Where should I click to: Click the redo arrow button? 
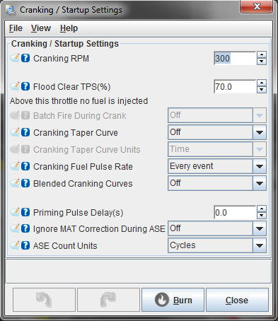click(x=108, y=300)
